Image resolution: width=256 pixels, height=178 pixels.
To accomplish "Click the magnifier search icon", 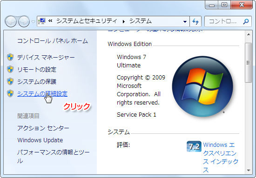I will pos(246,21).
